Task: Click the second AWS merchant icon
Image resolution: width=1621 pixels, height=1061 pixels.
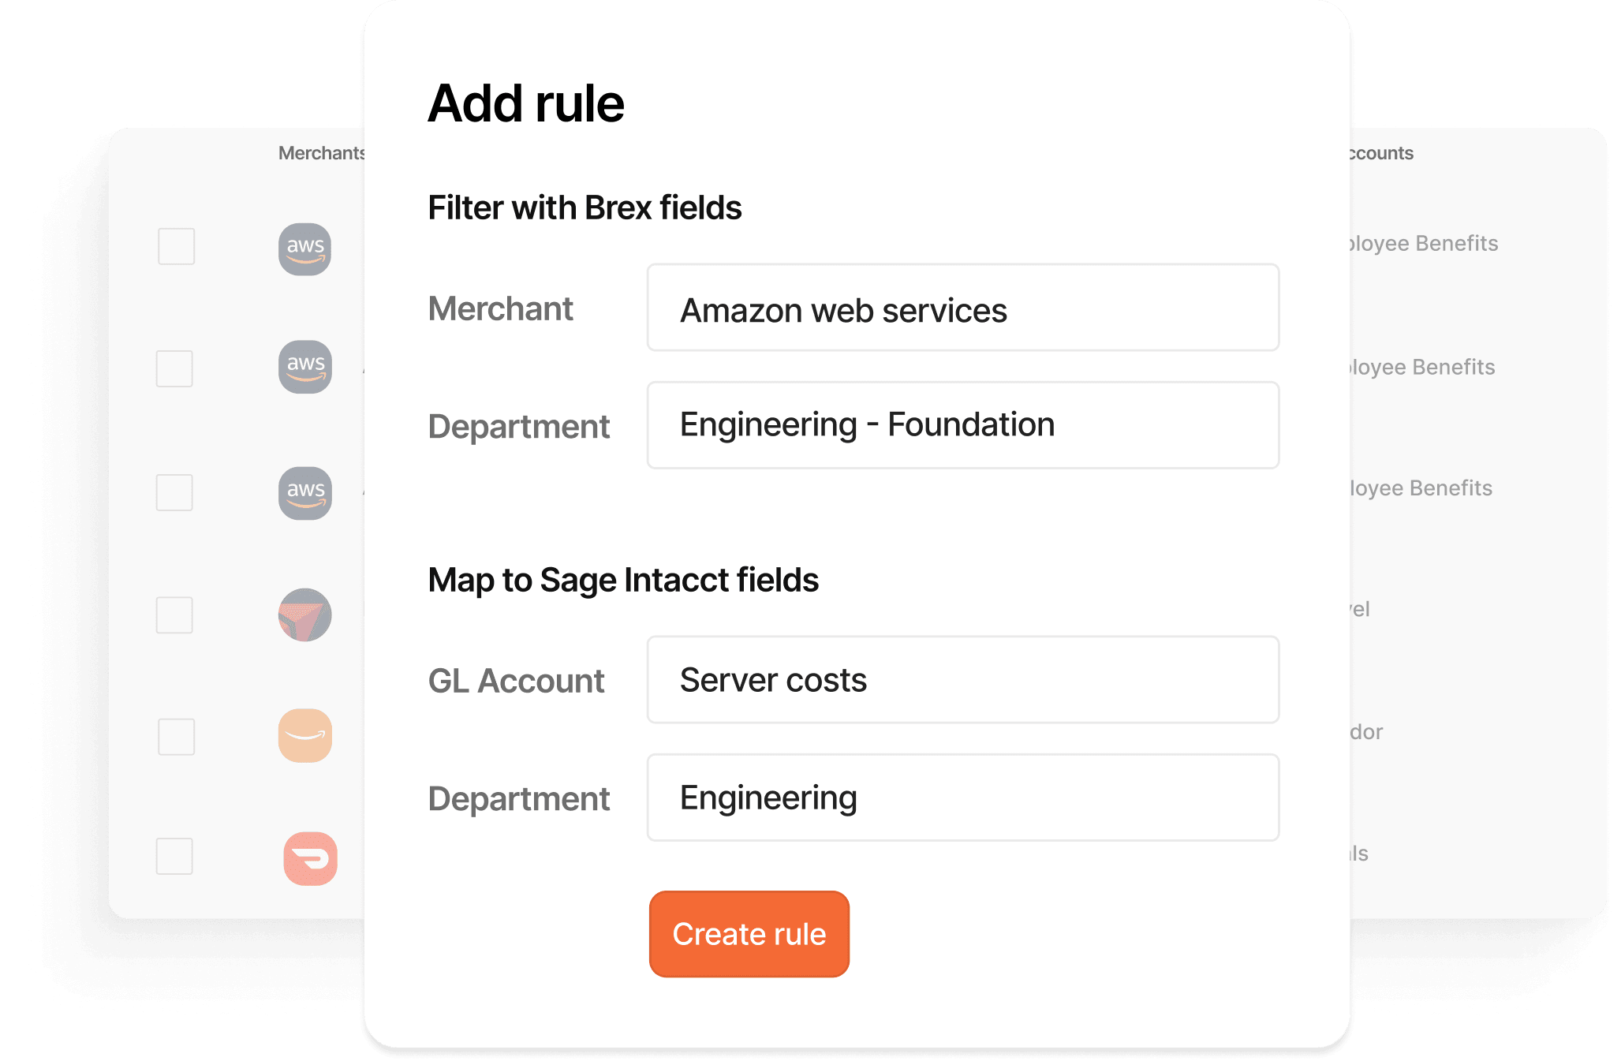Action: [x=304, y=367]
